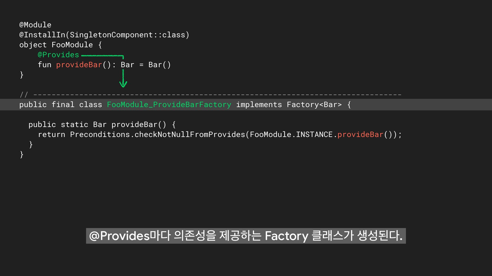Click FooModule.INSTANCE in the return statement
The height and width of the screenshot is (276, 492).
(291, 134)
